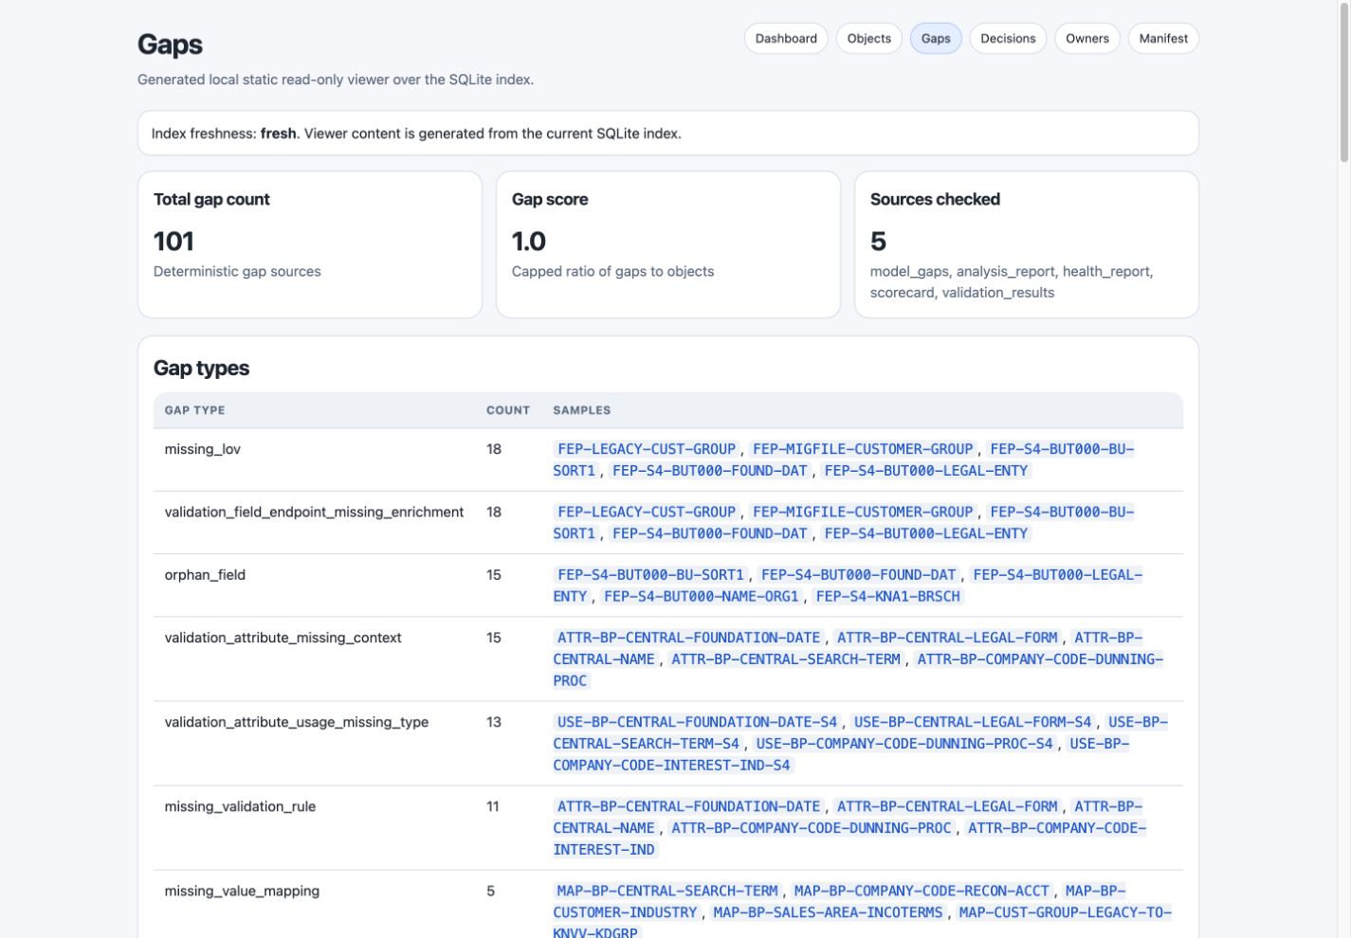Select validation_attribute_missing_context gap type cell
Viewport: 1351px width, 938px height.
point(283,638)
